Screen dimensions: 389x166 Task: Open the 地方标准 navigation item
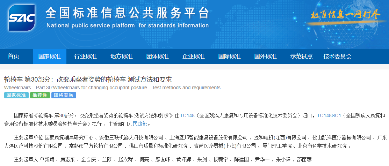[x=121, y=56]
